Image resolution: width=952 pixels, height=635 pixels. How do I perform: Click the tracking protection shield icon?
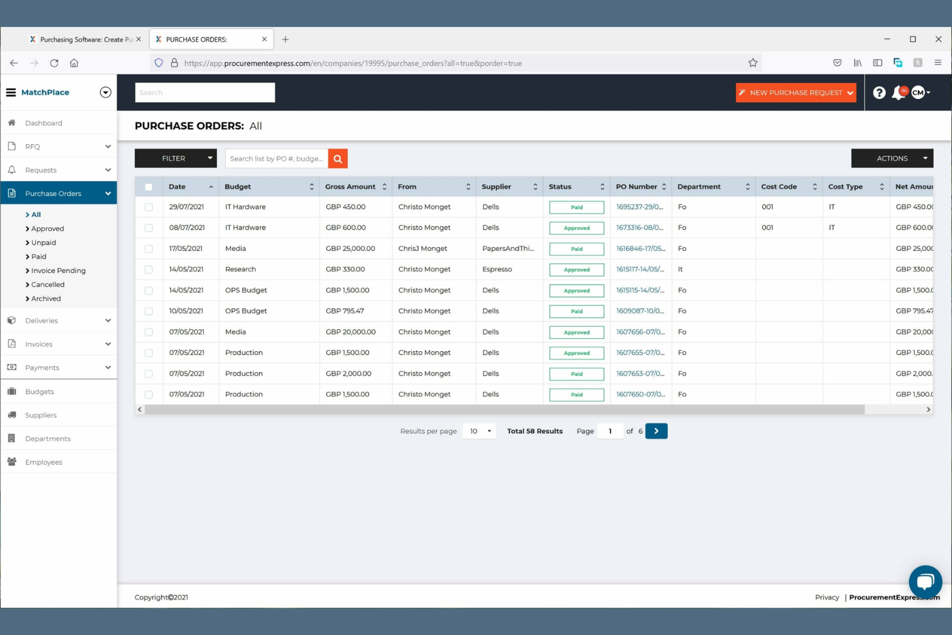click(159, 63)
